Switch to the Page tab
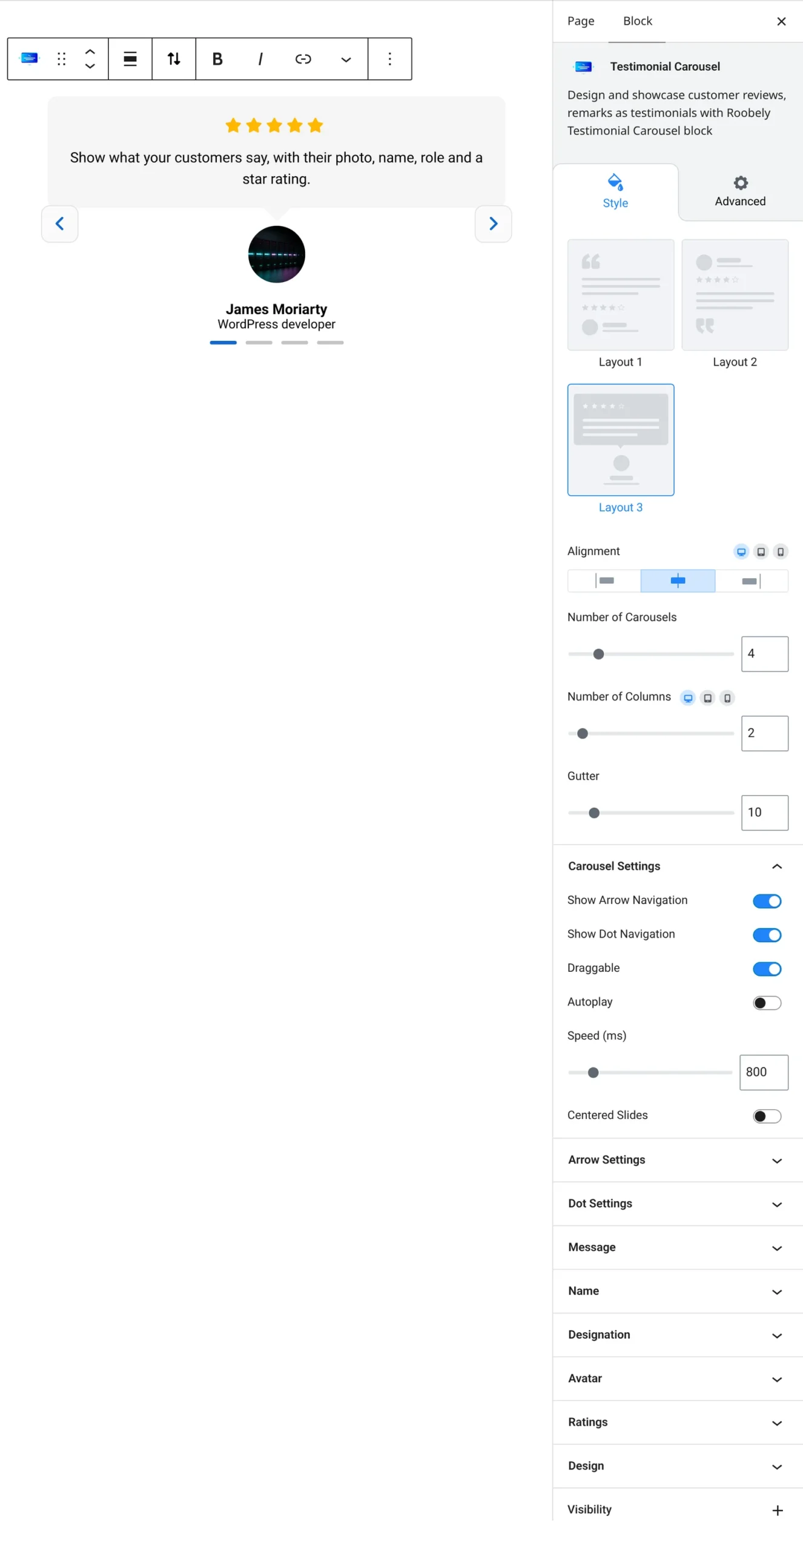This screenshot has height=1550, width=803. (x=581, y=21)
